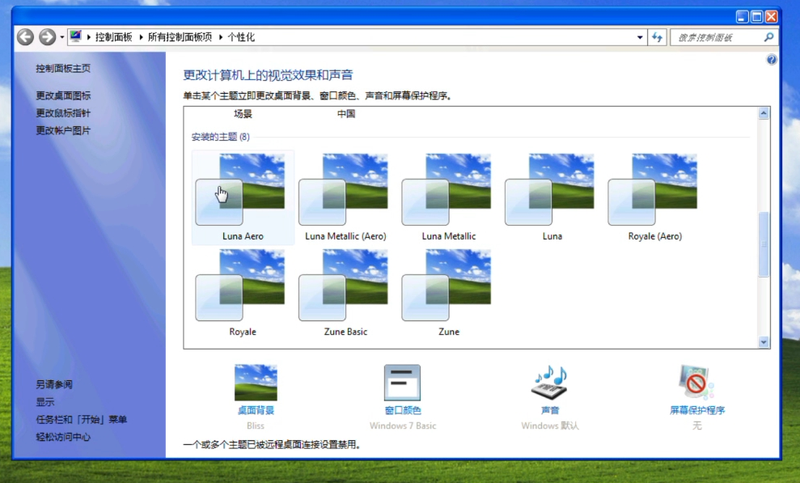Click the 窗口颜色 text link
Image resolution: width=800 pixels, height=483 pixels.
tap(403, 410)
